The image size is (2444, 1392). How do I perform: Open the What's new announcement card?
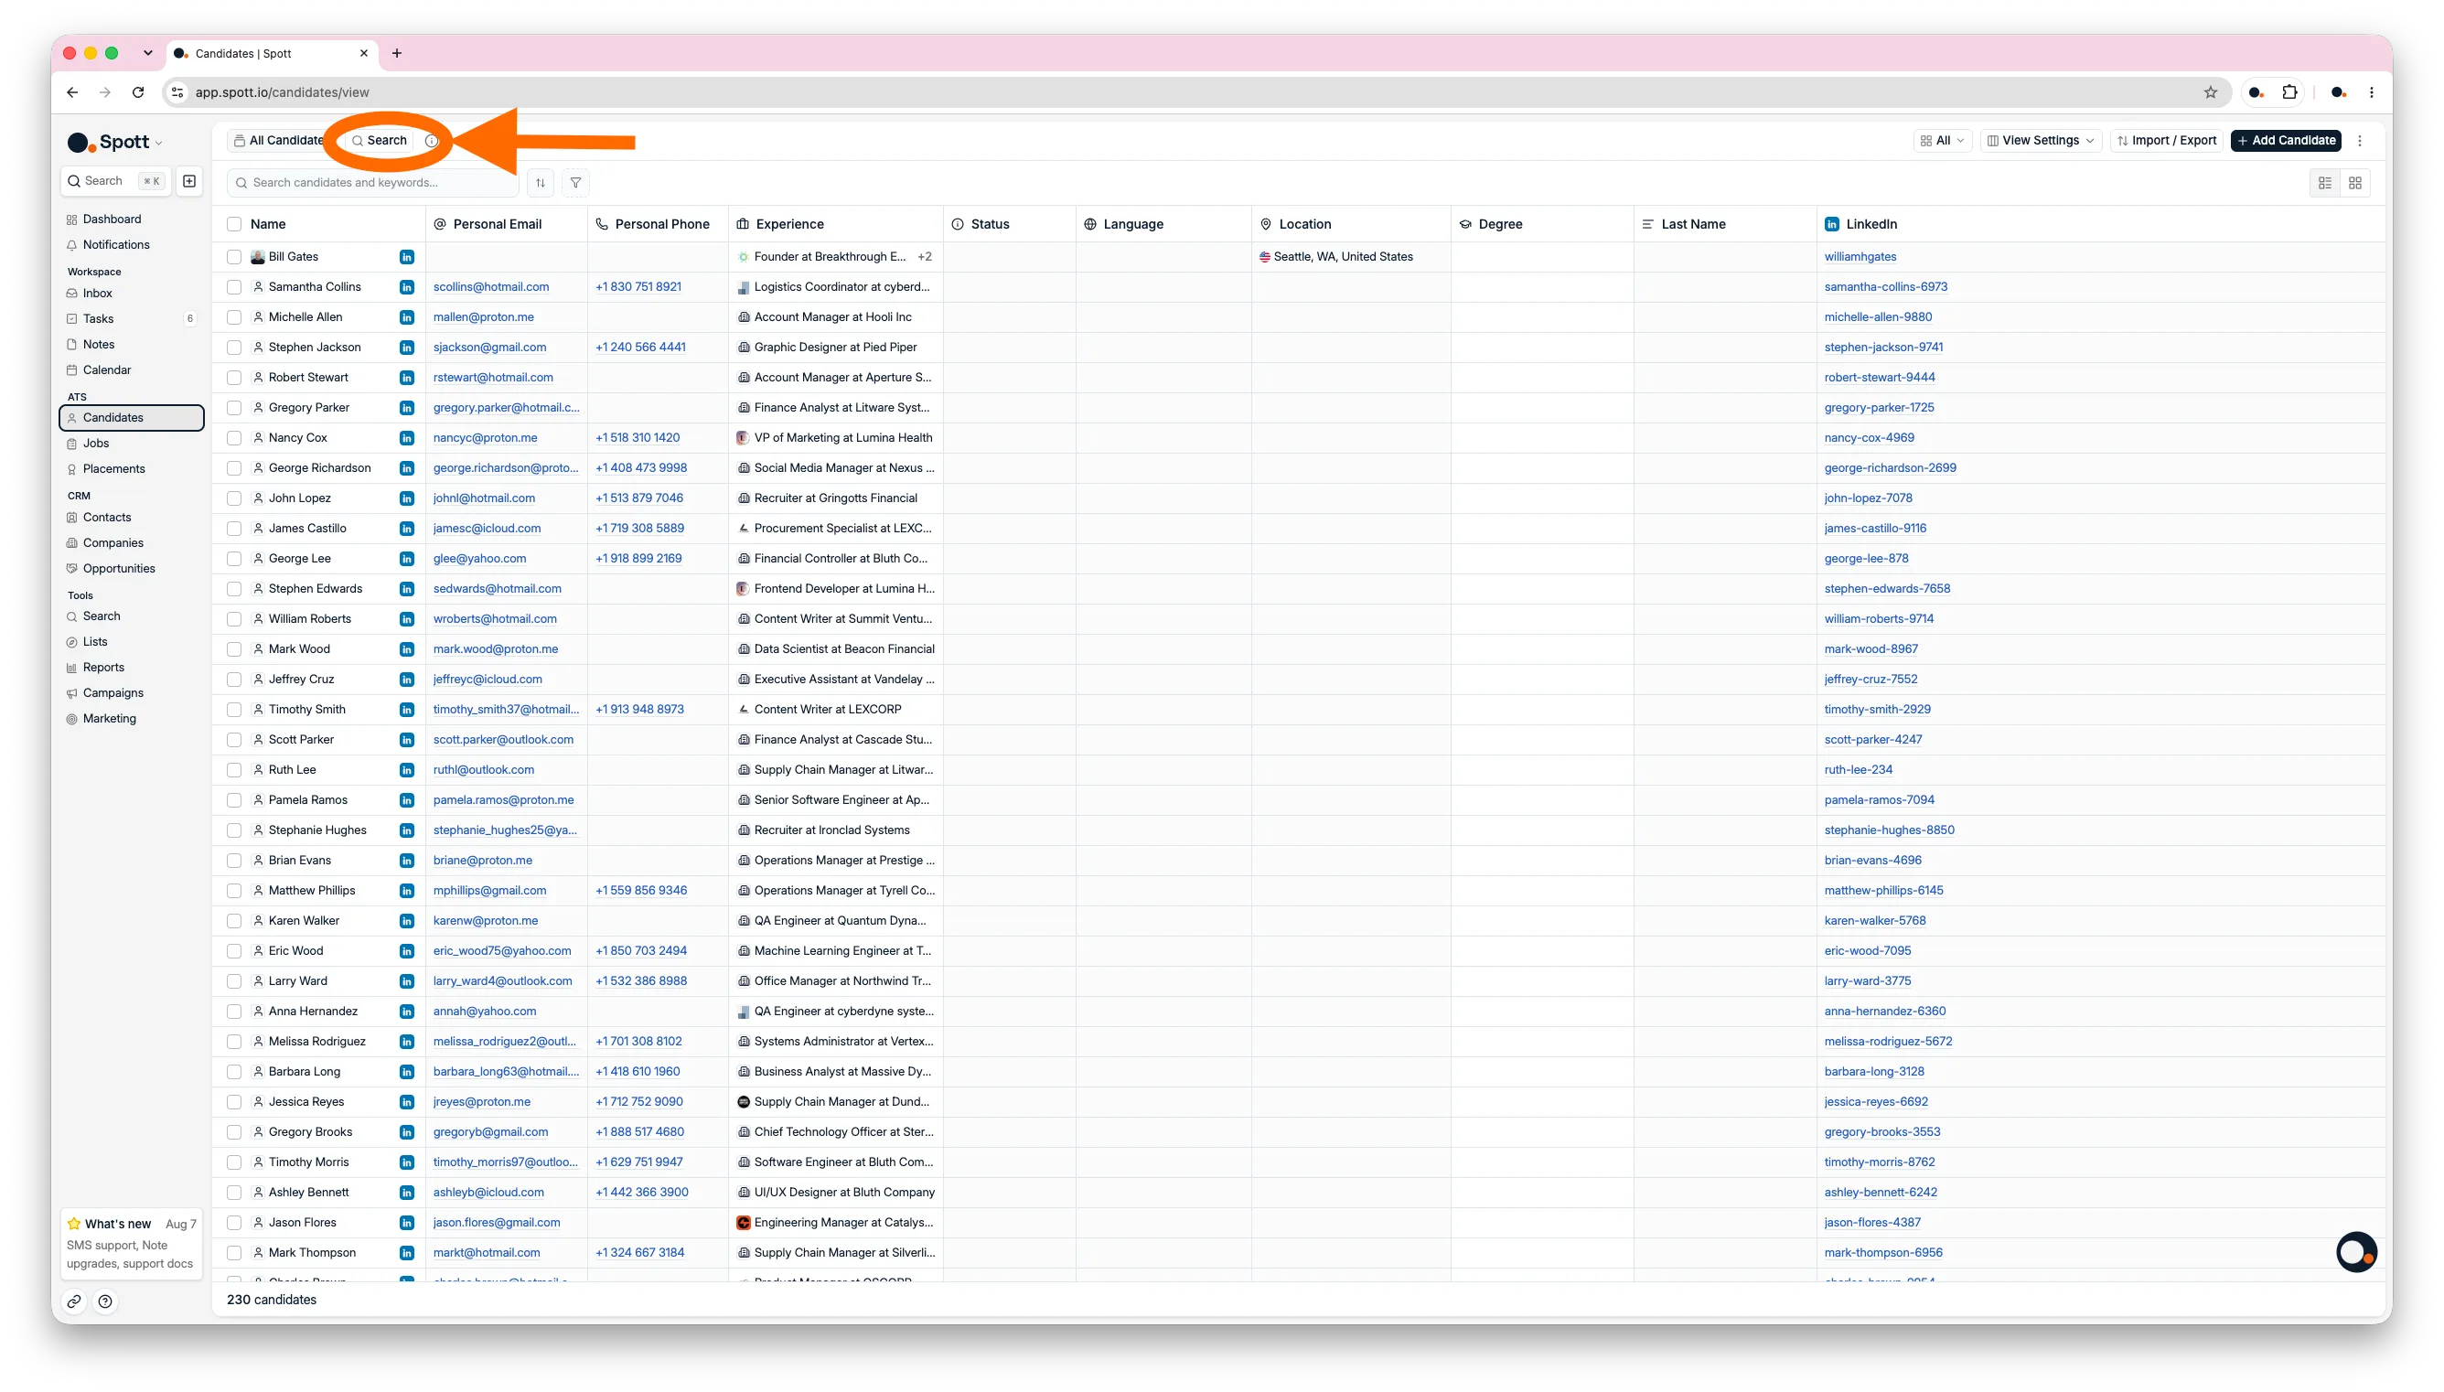(x=131, y=1243)
